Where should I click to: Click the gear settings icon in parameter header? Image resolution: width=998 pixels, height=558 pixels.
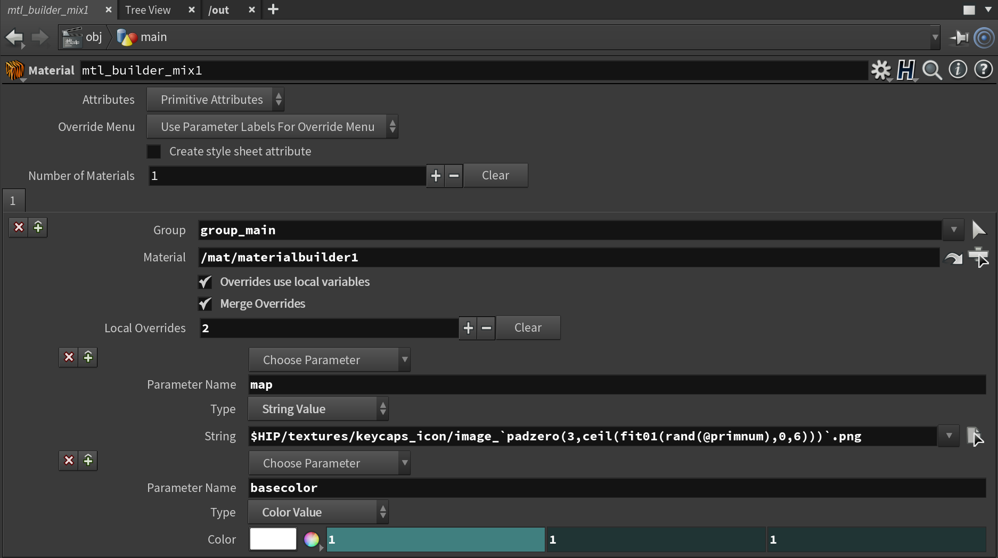pyautogui.click(x=880, y=70)
